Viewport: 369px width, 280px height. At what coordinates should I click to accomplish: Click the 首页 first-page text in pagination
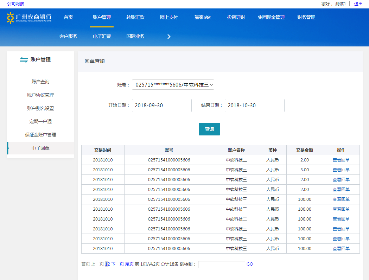click(x=86, y=264)
